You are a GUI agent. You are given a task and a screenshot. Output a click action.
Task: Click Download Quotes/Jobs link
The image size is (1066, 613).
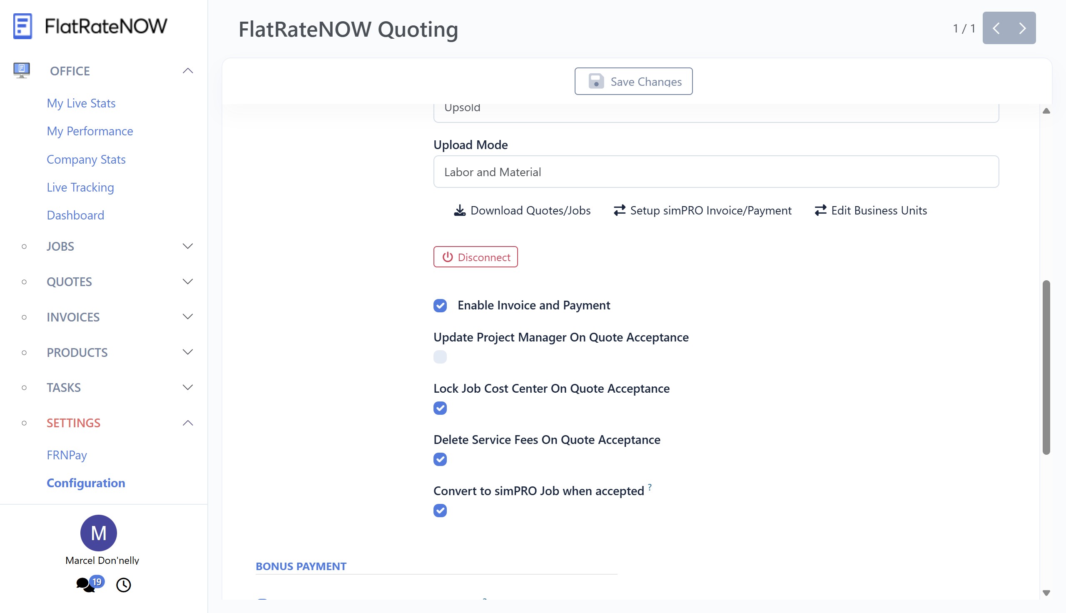tap(522, 210)
